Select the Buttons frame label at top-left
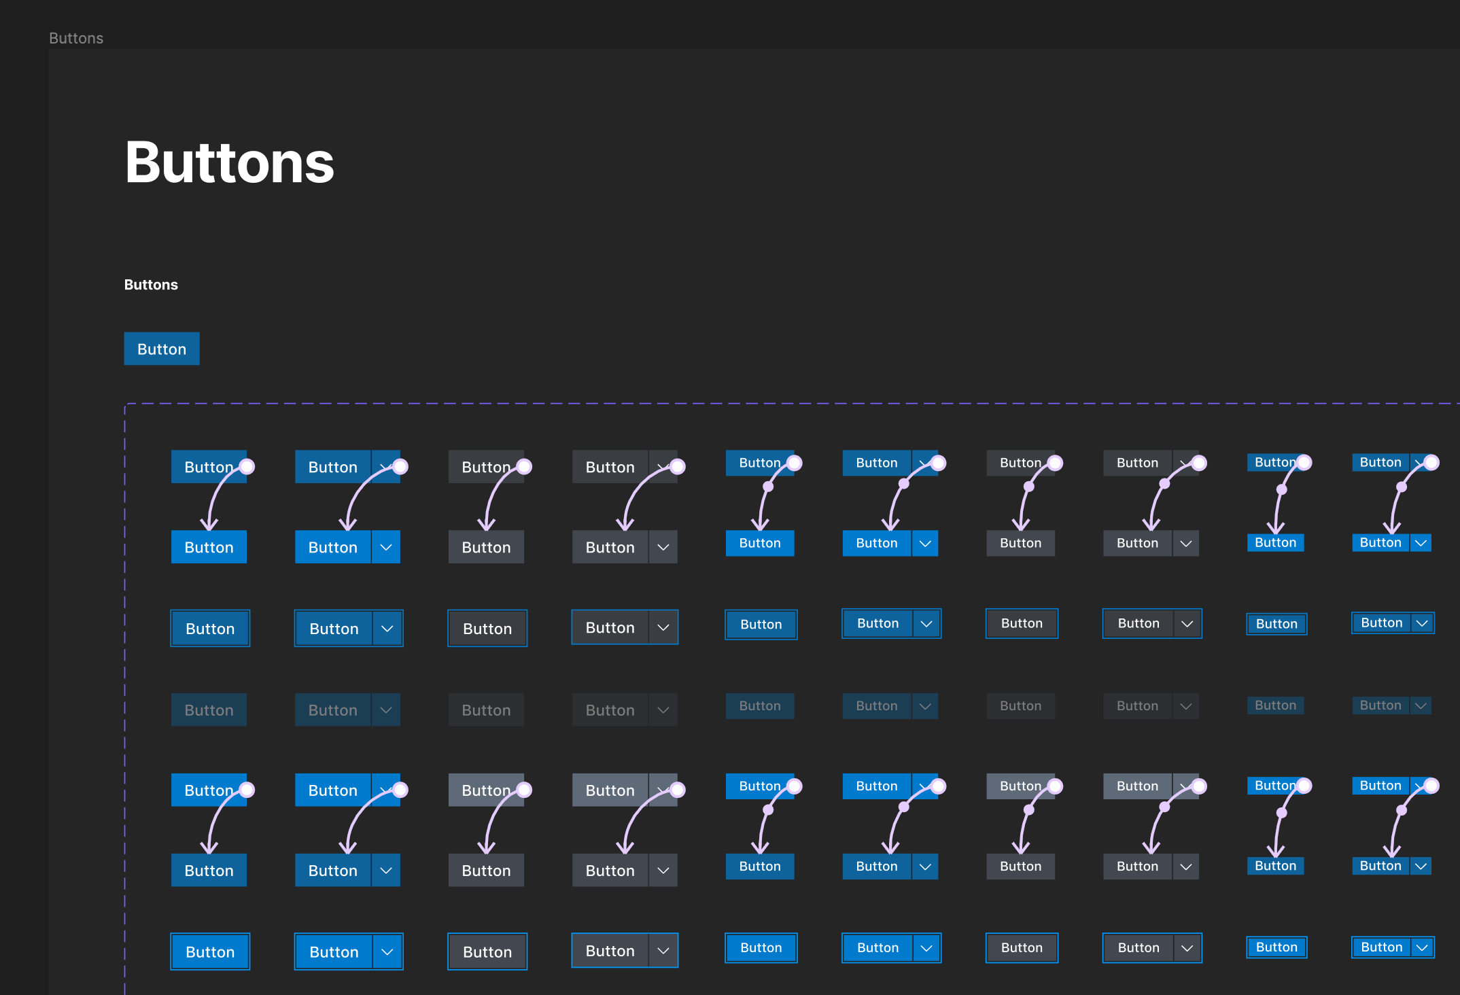The height and width of the screenshot is (995, 1460). (76, 38)
